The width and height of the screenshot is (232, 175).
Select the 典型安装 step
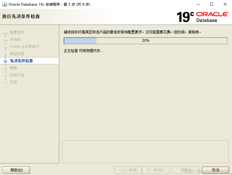tap(17, 54)
